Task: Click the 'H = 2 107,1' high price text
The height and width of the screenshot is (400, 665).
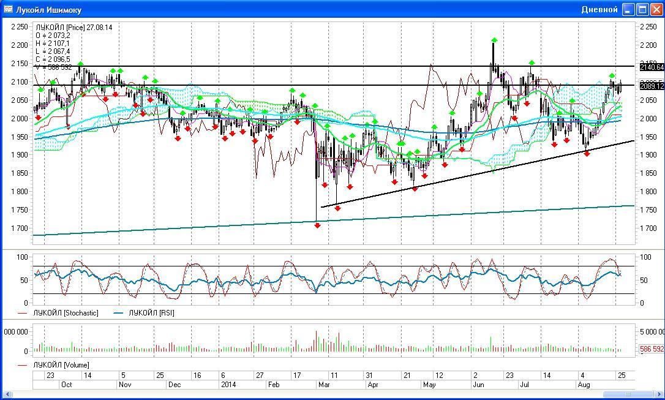Action: pyautogui.click(x=53, y=43)
